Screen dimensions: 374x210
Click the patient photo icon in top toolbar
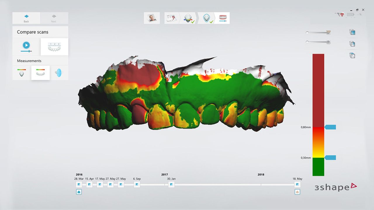[x=152, y=18]
